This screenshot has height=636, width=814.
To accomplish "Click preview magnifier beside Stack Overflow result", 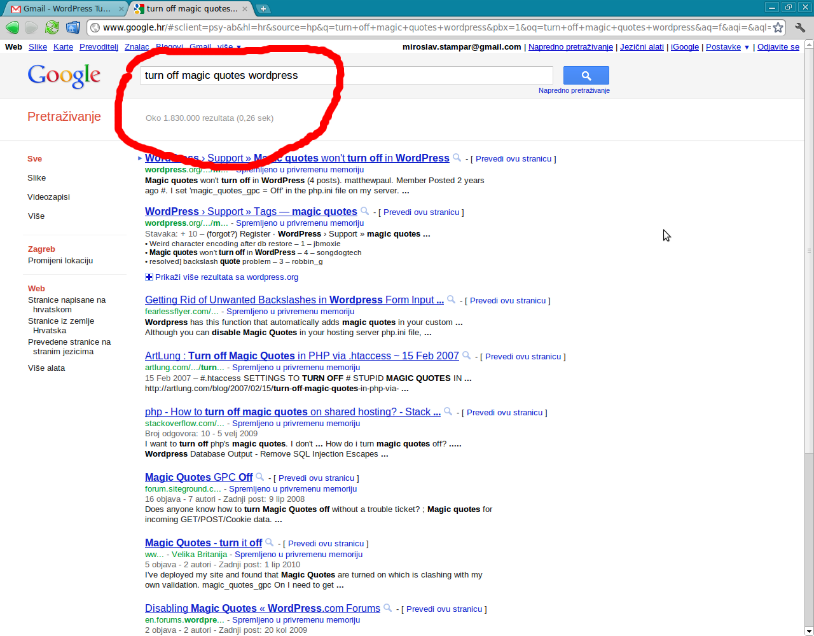I will coord(448,411).
